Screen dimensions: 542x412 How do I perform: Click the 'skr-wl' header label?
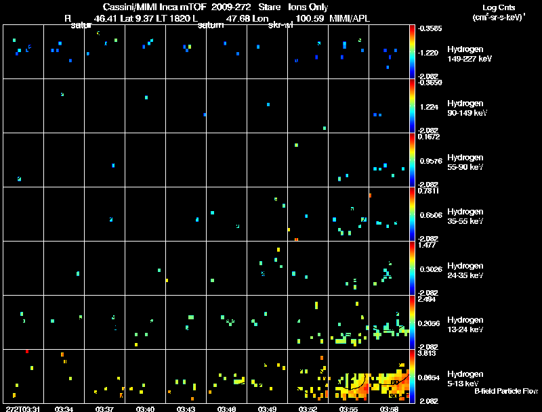[280, 25]
